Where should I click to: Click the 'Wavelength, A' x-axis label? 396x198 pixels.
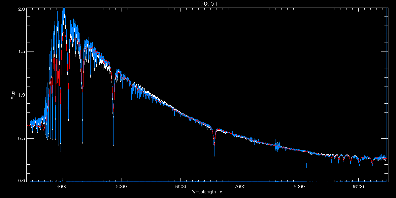[x=207, y=192]
